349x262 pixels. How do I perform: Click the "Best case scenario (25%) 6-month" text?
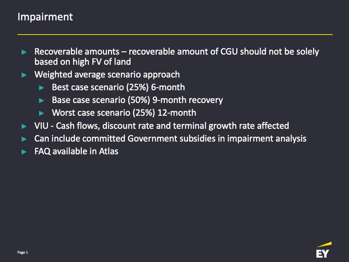[x=118, y=87]
